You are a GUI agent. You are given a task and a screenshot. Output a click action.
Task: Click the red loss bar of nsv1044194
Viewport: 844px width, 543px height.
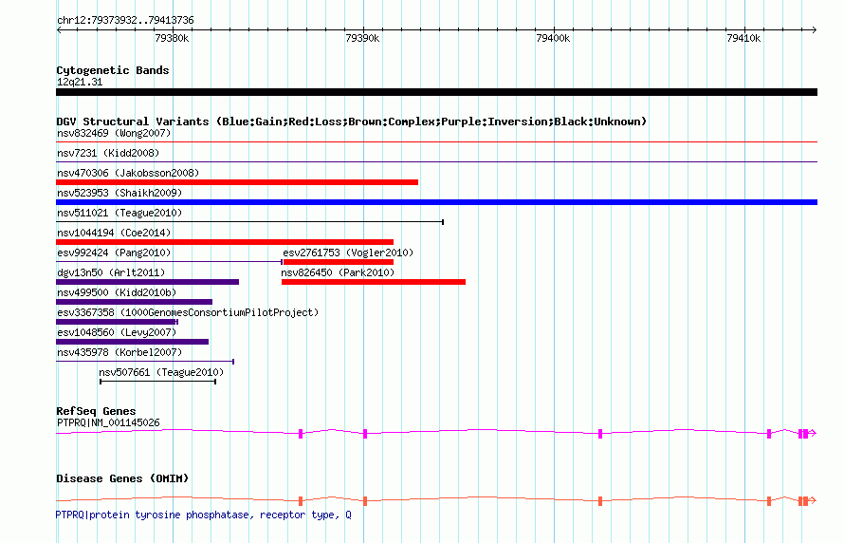225,242
